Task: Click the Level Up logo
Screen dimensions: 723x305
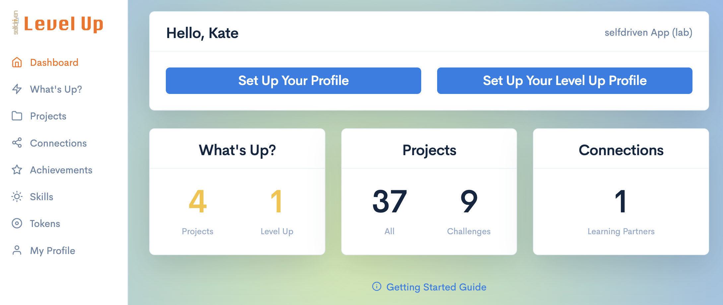Action: (58, 23)
